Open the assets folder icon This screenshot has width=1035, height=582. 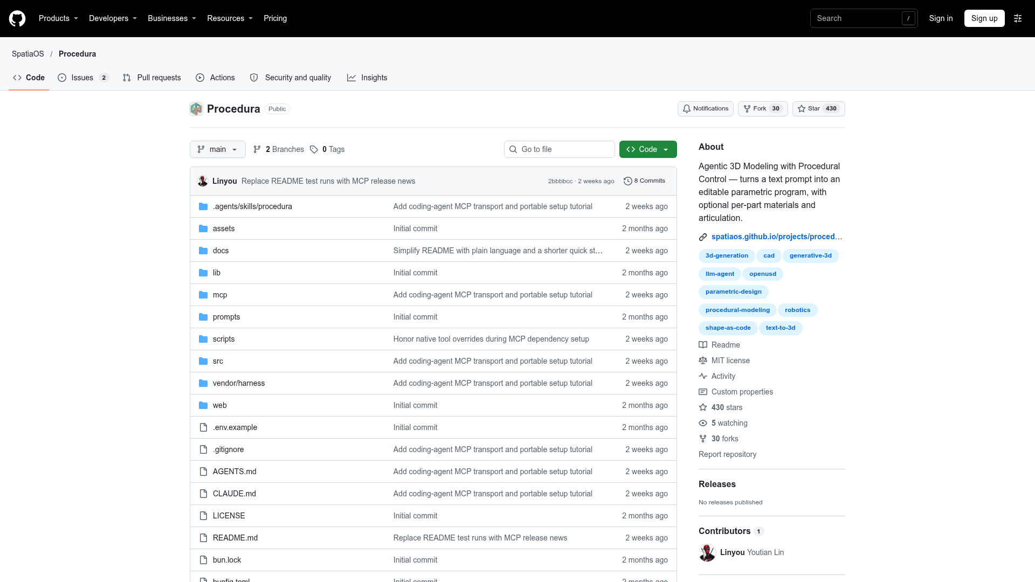(x=203, y=228)
